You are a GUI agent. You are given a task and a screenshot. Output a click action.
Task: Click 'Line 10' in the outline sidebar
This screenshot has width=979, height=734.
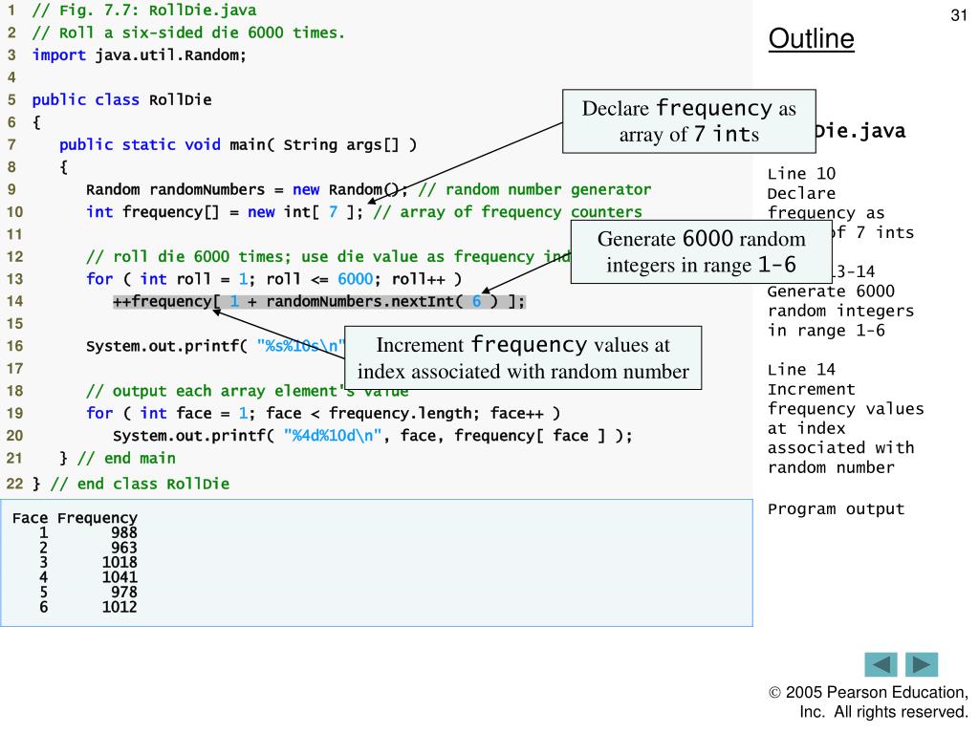coord(802,174)
